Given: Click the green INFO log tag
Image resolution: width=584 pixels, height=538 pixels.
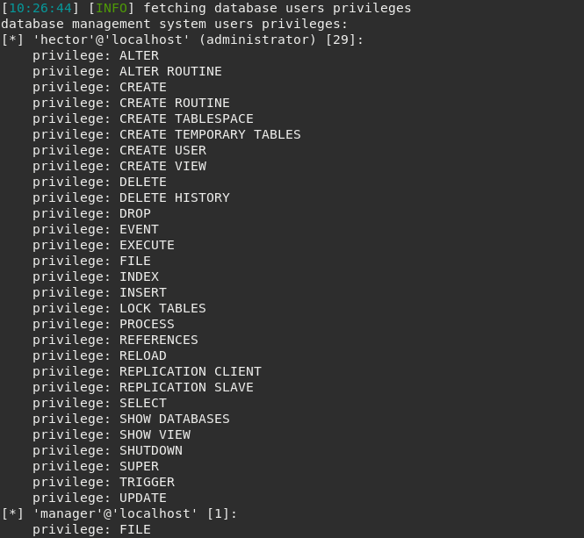Looking at the screenshot, I should tap(112, 8).
